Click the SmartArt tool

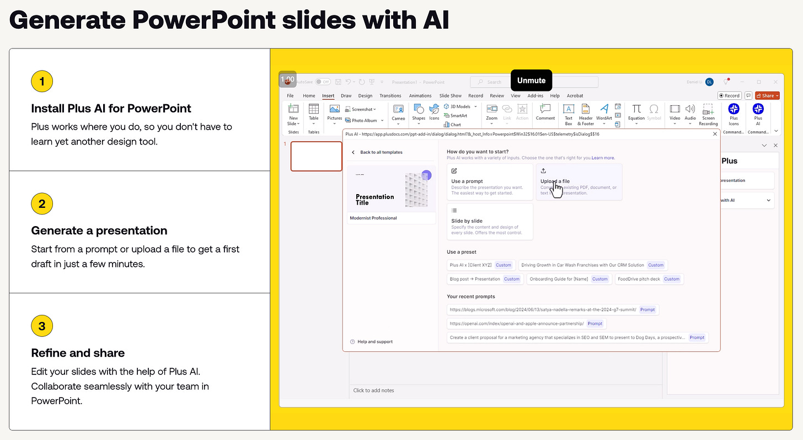point(456,116)
